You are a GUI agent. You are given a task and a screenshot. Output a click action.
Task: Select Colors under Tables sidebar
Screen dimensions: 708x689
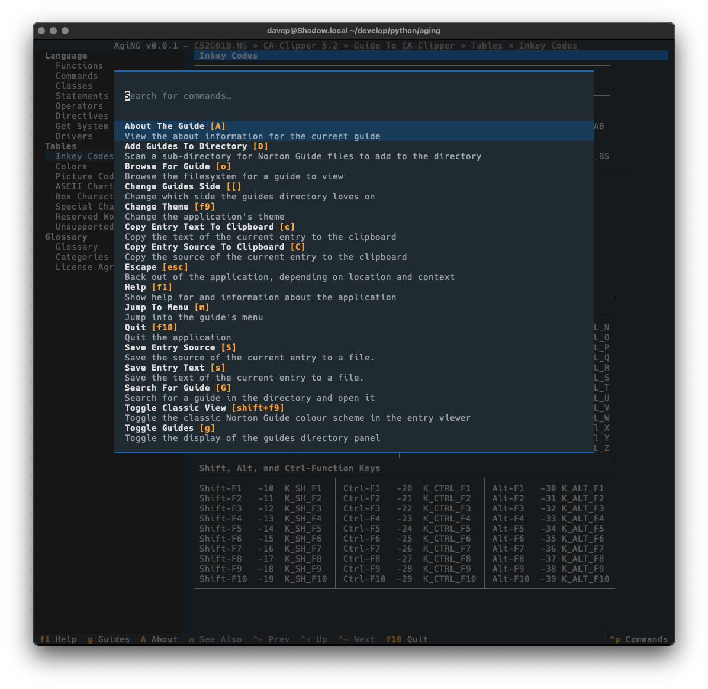[x=71, y=166]
